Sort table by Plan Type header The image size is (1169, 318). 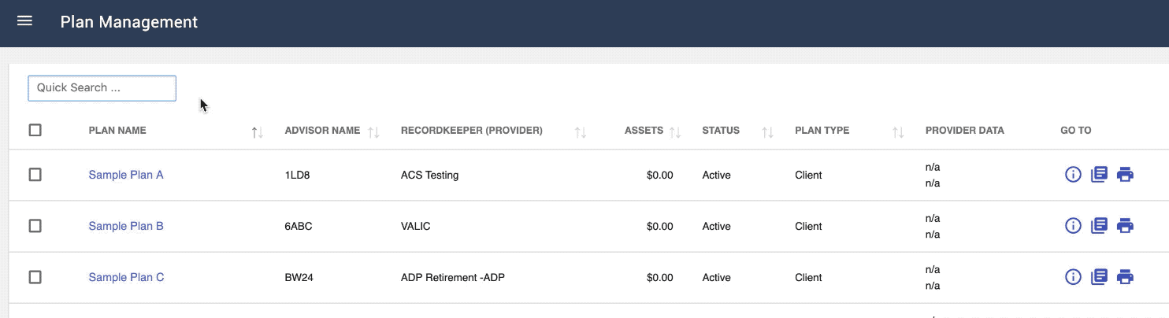[x=822, y=131]
